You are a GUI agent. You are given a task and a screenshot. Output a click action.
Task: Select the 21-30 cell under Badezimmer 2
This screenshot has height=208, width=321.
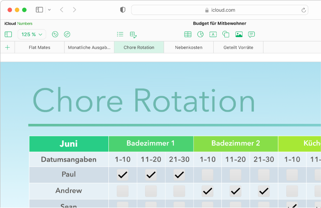coord(264,159)
